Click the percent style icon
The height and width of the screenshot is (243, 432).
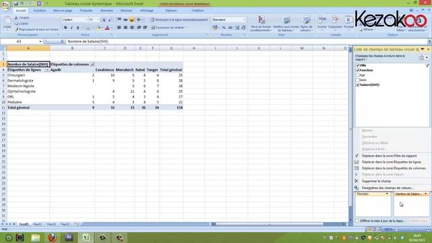click(x=223, y=28)
